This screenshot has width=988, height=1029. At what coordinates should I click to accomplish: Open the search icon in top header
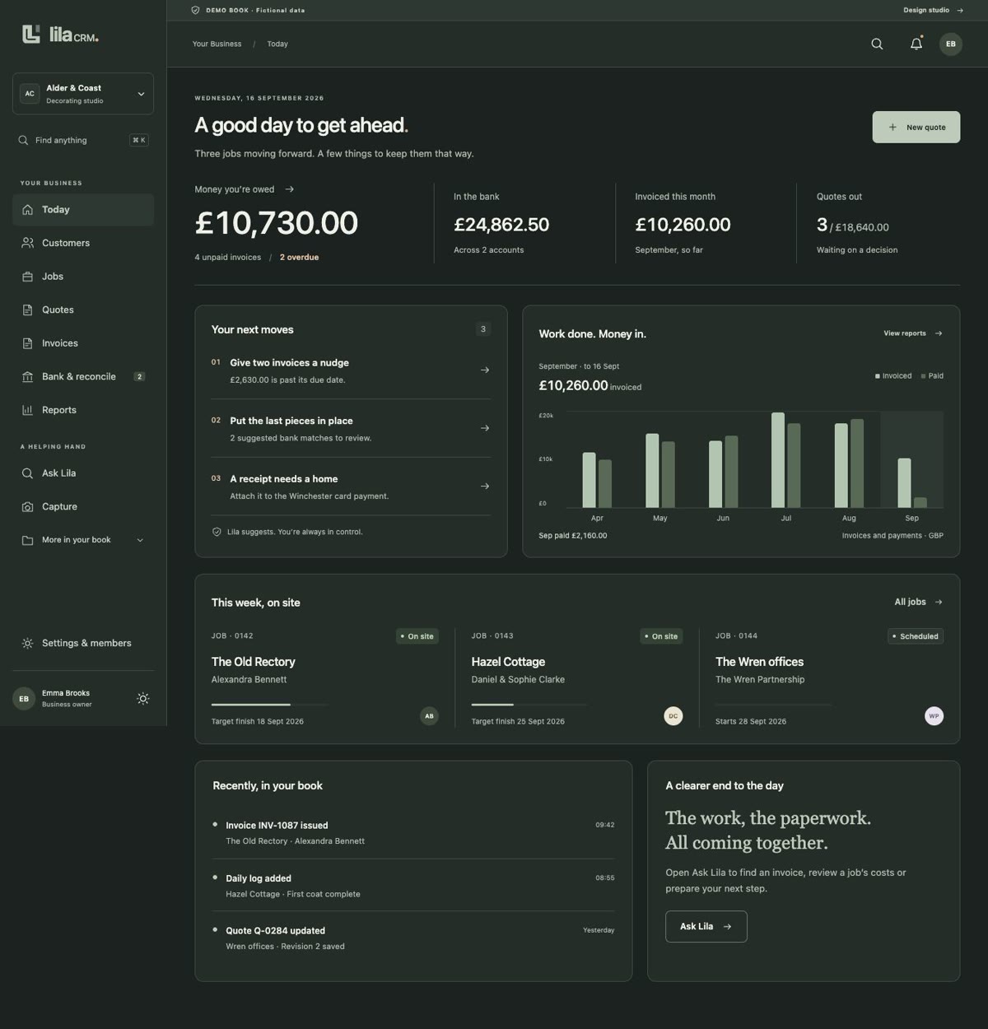click(877, 44)
